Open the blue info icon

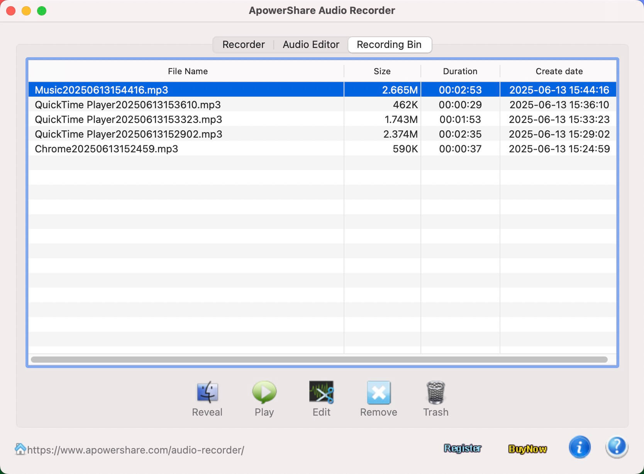pyautogui.click(x=579, y=448)
